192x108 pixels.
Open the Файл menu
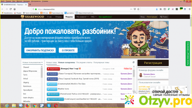pos(3,1)
